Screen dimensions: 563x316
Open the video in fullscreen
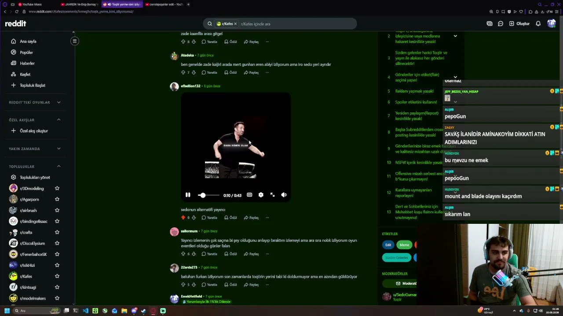272,195
